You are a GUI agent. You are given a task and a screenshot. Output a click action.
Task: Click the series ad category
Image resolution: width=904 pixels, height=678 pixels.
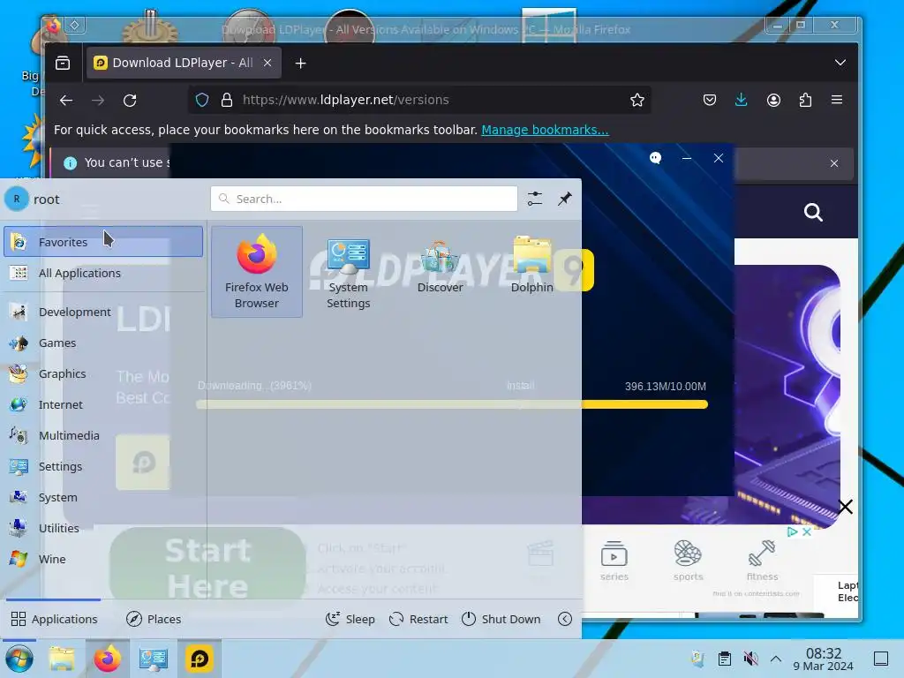click(x=614, y=561)
